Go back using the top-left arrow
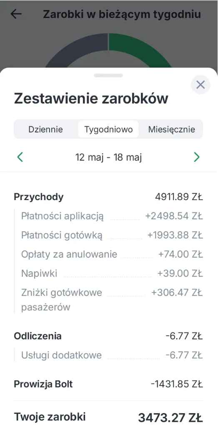The image size is (218, 429). [x=16, y=14]
